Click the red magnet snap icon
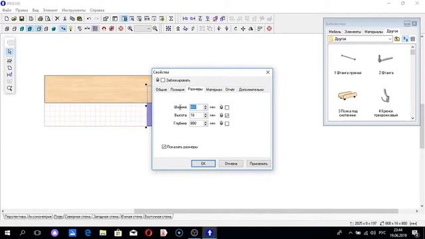This screenshot has width=425, height=239. click(104, 29)
